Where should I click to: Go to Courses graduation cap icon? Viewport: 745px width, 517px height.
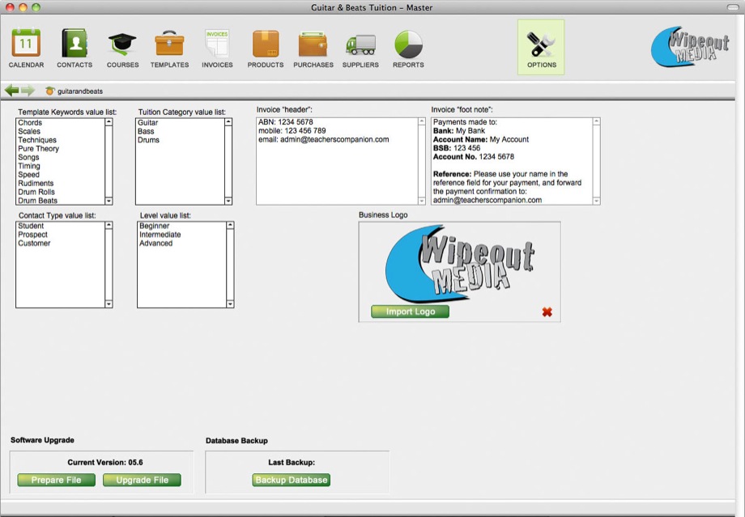coord(122,44)
